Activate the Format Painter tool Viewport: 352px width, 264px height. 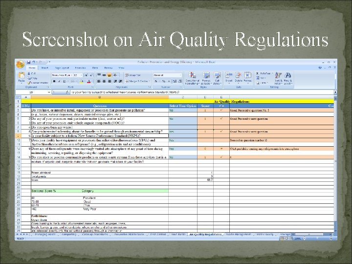(x=38, y=83)
